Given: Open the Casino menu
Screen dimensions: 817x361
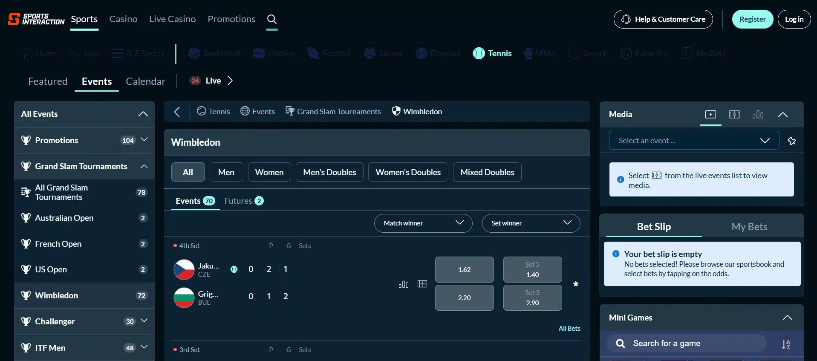Looking at the screenshot, I should point(123,19).
